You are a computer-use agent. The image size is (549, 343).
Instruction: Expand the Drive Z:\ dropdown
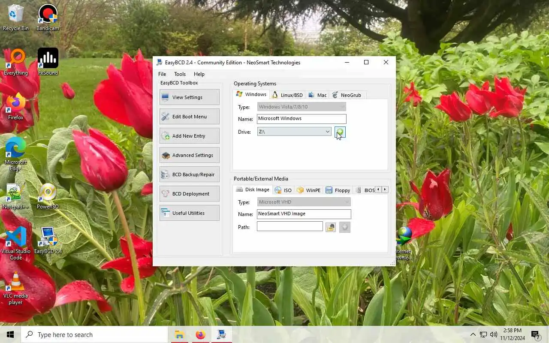pyautogui.click(x=328, y=132)
